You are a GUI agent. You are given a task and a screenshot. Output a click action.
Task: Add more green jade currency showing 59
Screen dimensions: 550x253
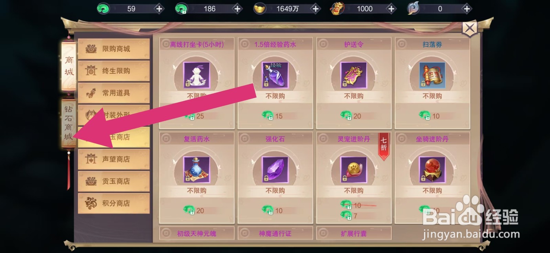(x=159, y=9)
